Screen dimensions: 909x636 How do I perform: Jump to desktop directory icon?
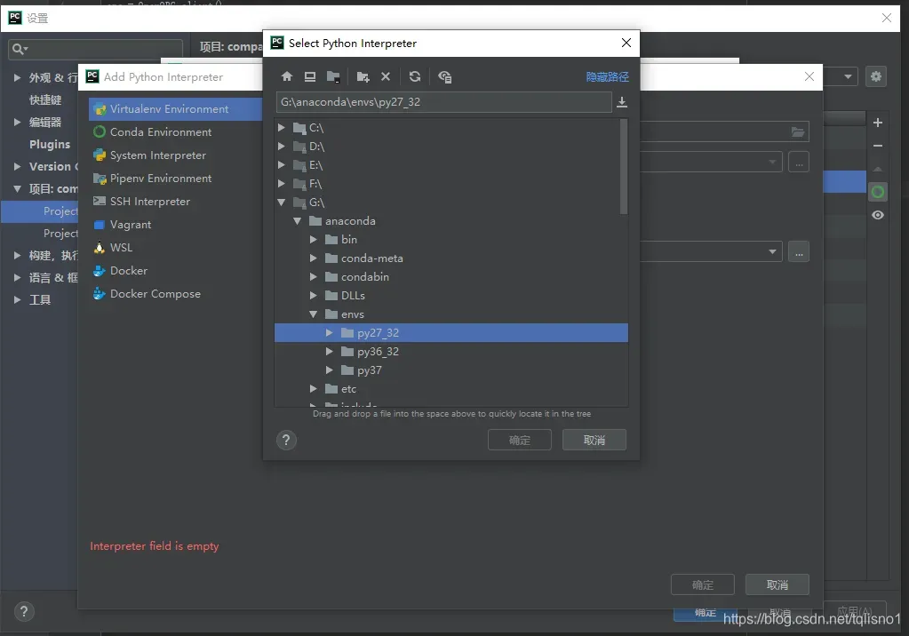310,76
